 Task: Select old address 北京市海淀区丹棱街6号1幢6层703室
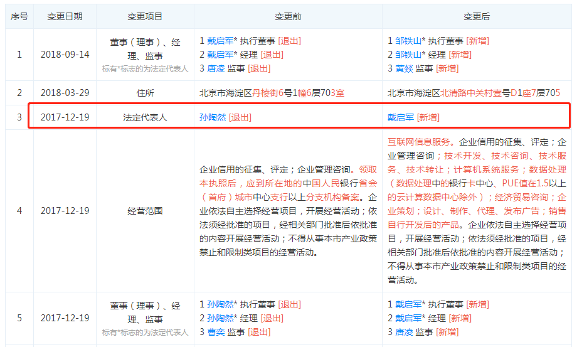pyautogui.click(x=272, y=93)
